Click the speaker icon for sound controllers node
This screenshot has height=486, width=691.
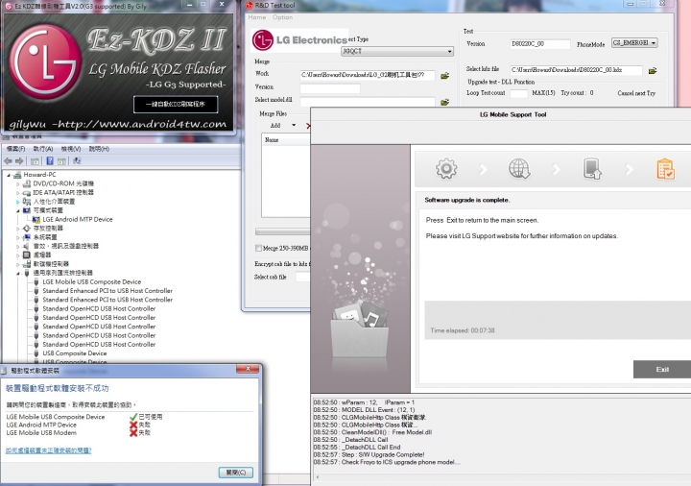click(27, 246)
